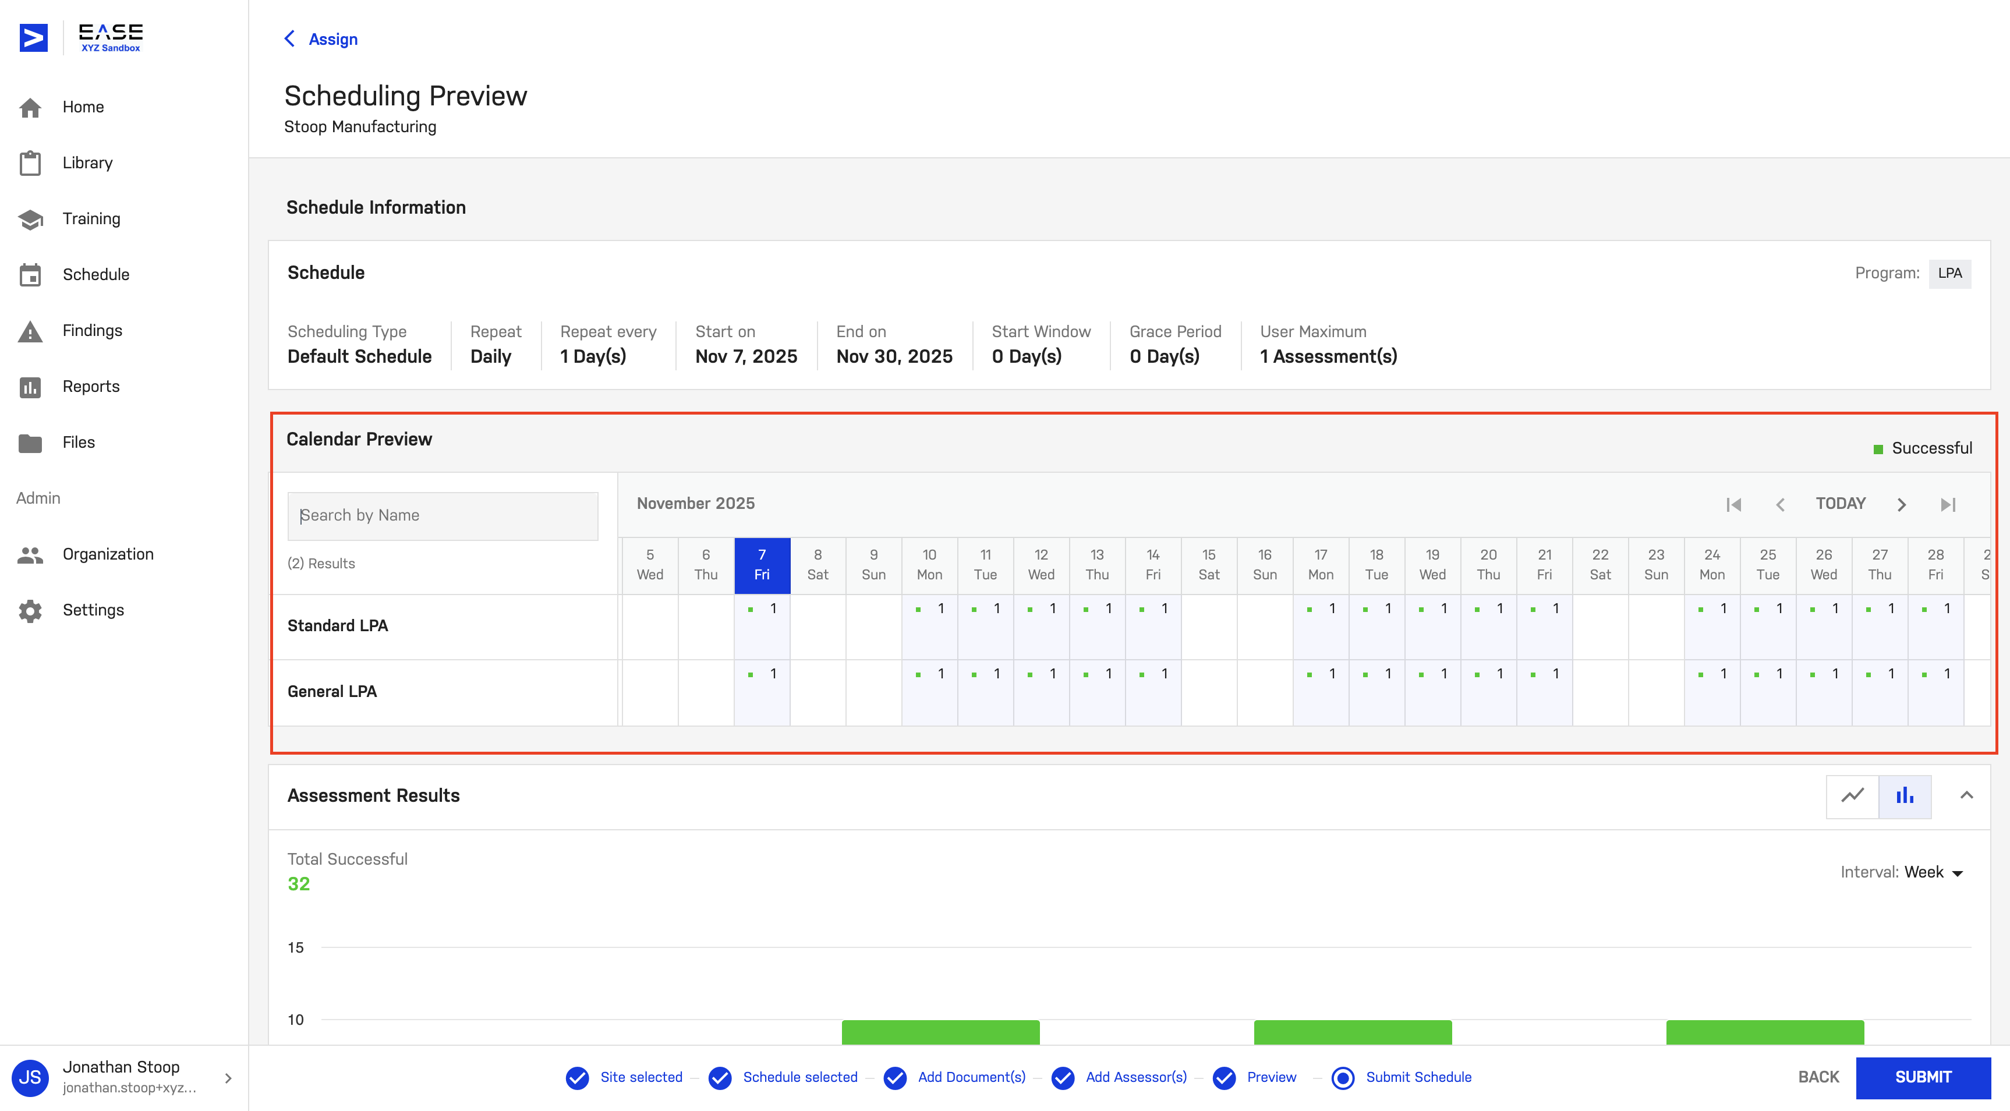The image size is (2010, 1111).
Task: Switch Assessment Results to line chart view
Action: coord(1852,796)
